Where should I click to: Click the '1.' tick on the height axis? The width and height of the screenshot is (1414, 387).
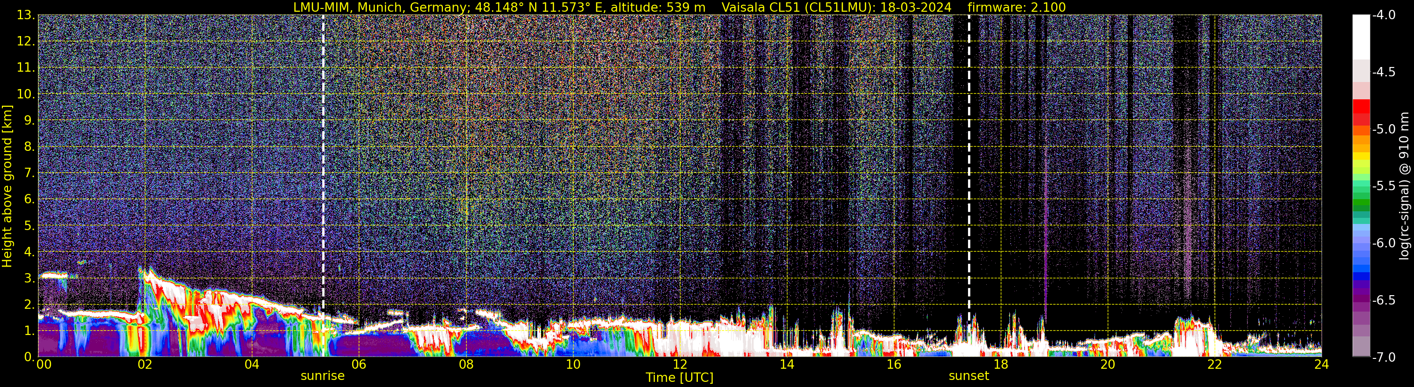click(30, 330)
